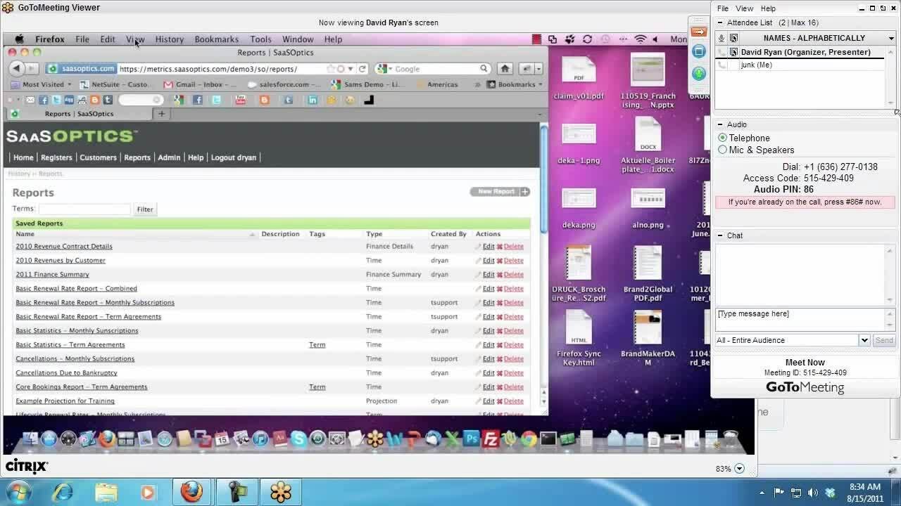
Task: Click the Registers navigation link
Action: coord(56,157)
